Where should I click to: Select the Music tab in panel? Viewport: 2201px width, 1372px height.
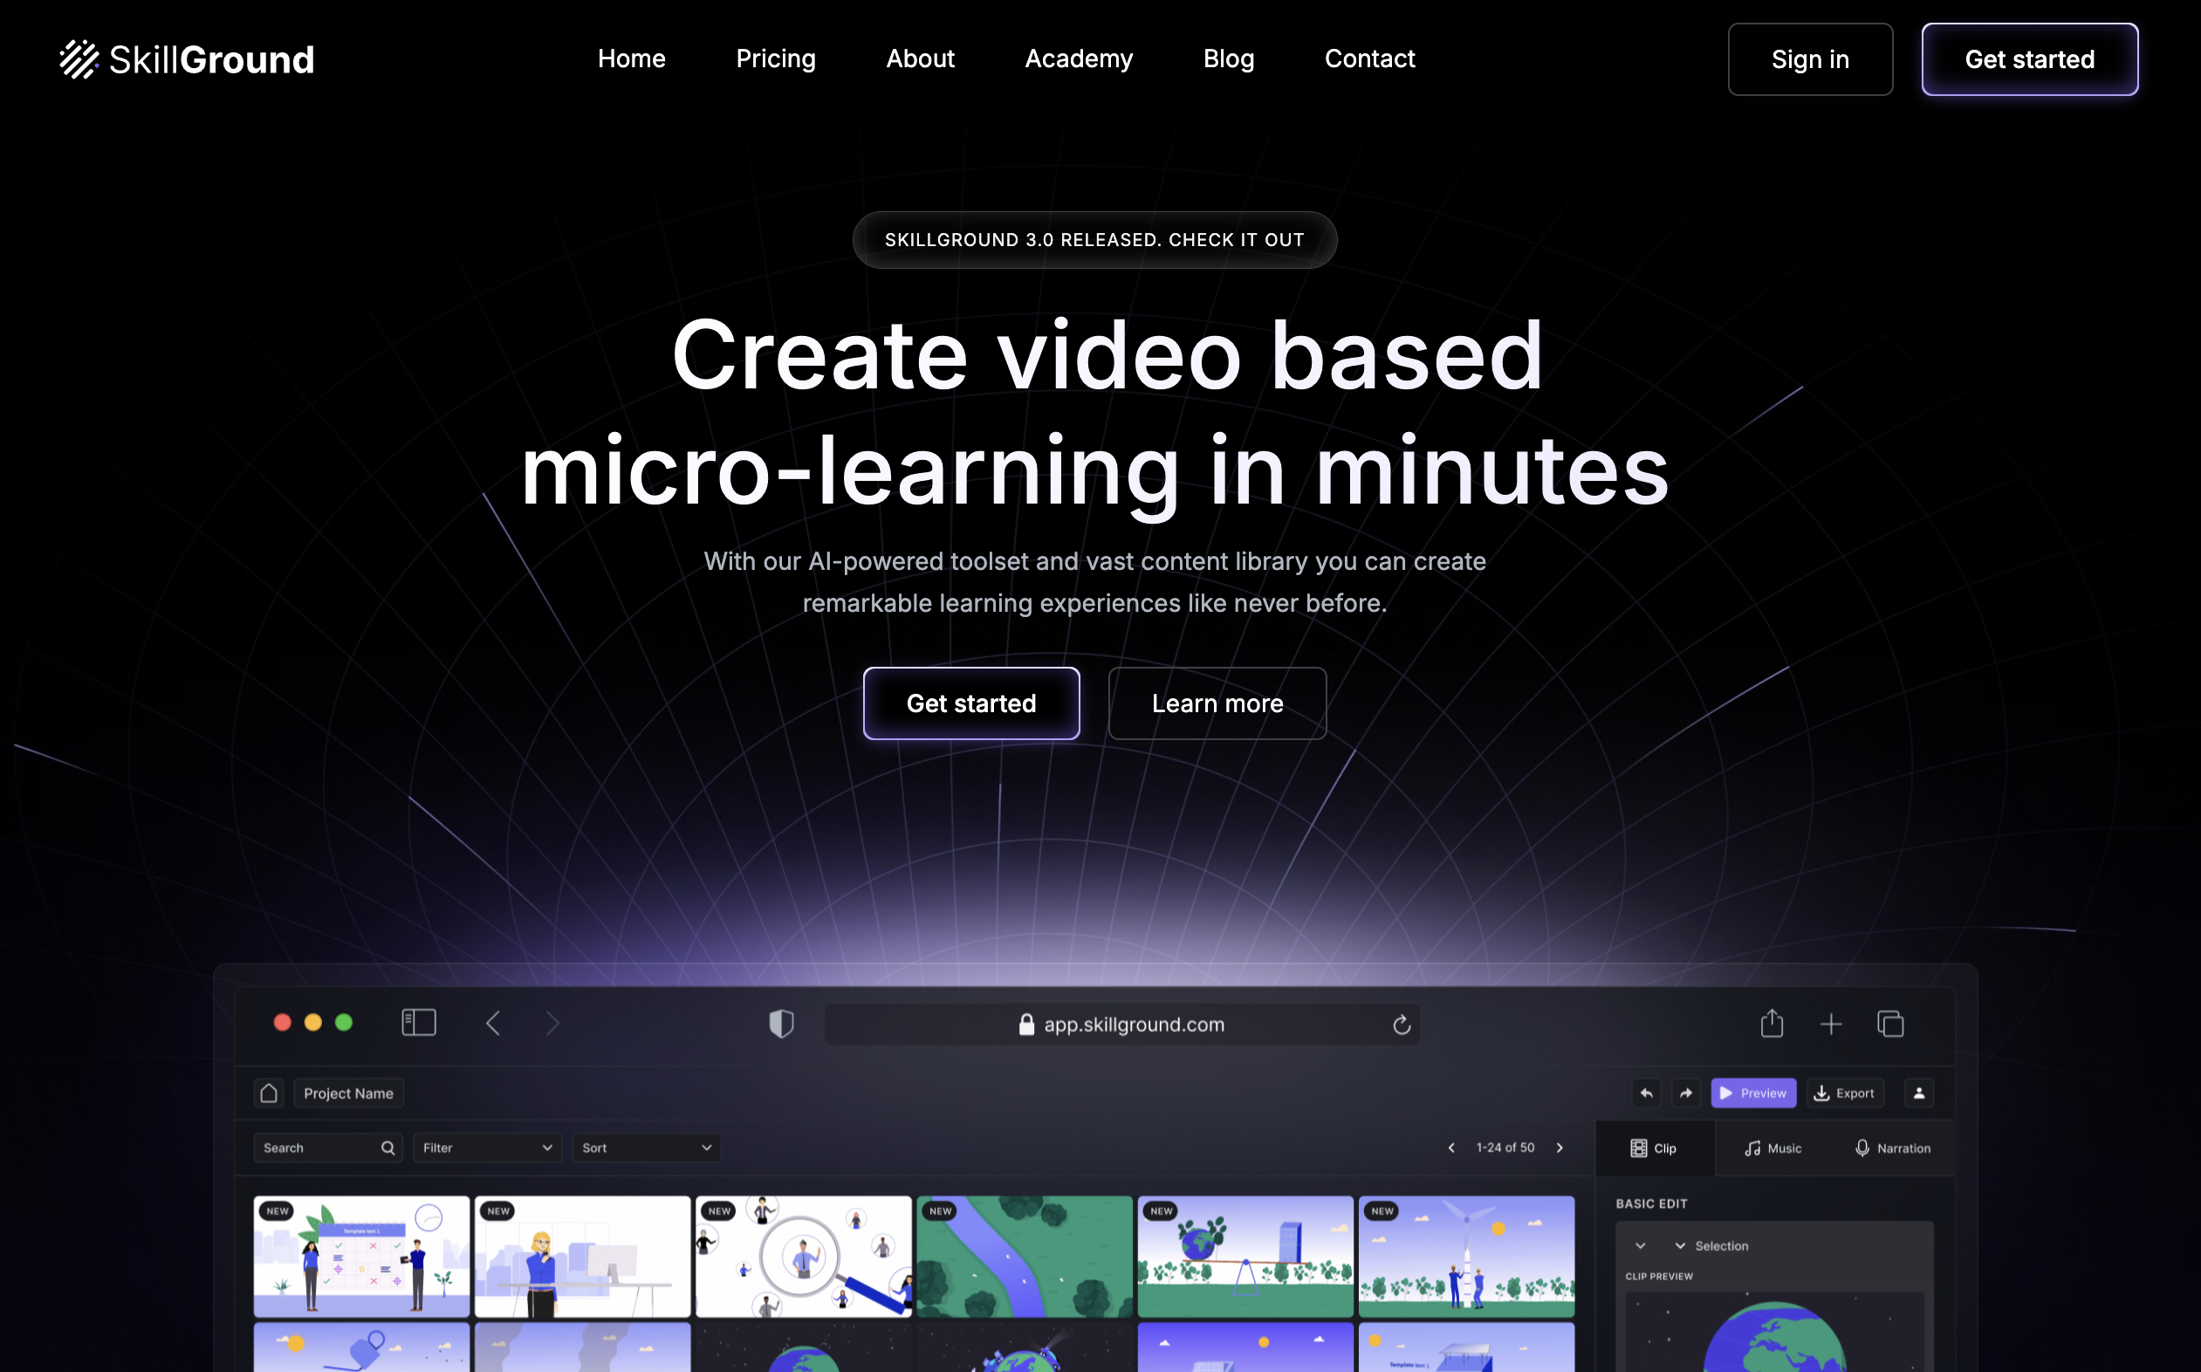(1772, 1146)
